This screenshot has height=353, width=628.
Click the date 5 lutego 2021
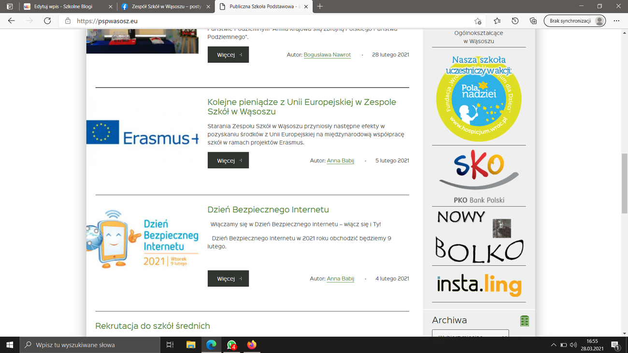pos(392,160)
